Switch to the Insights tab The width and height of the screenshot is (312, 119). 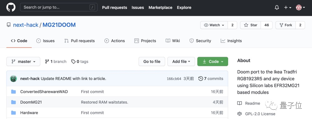click(x=231, y=41)
